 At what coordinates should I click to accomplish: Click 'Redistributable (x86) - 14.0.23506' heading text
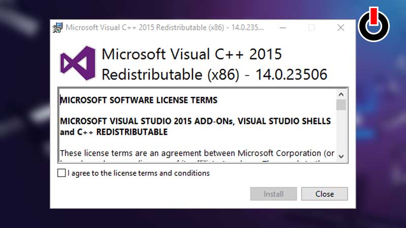tap(214, 74)
